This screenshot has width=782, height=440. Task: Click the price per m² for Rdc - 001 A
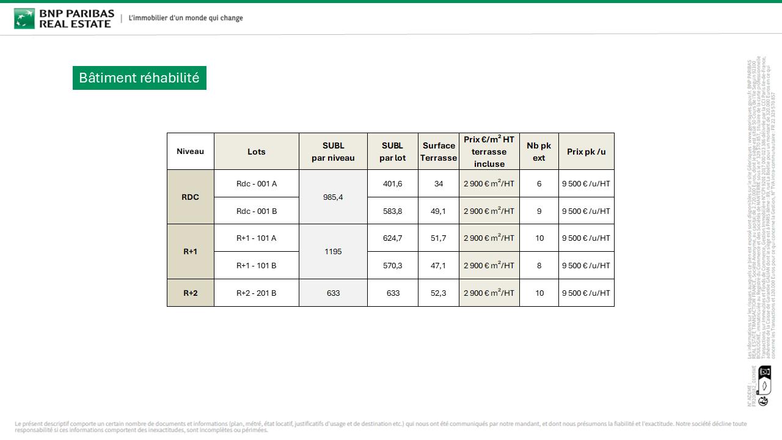pyautogui.click(x=489, y=183)
